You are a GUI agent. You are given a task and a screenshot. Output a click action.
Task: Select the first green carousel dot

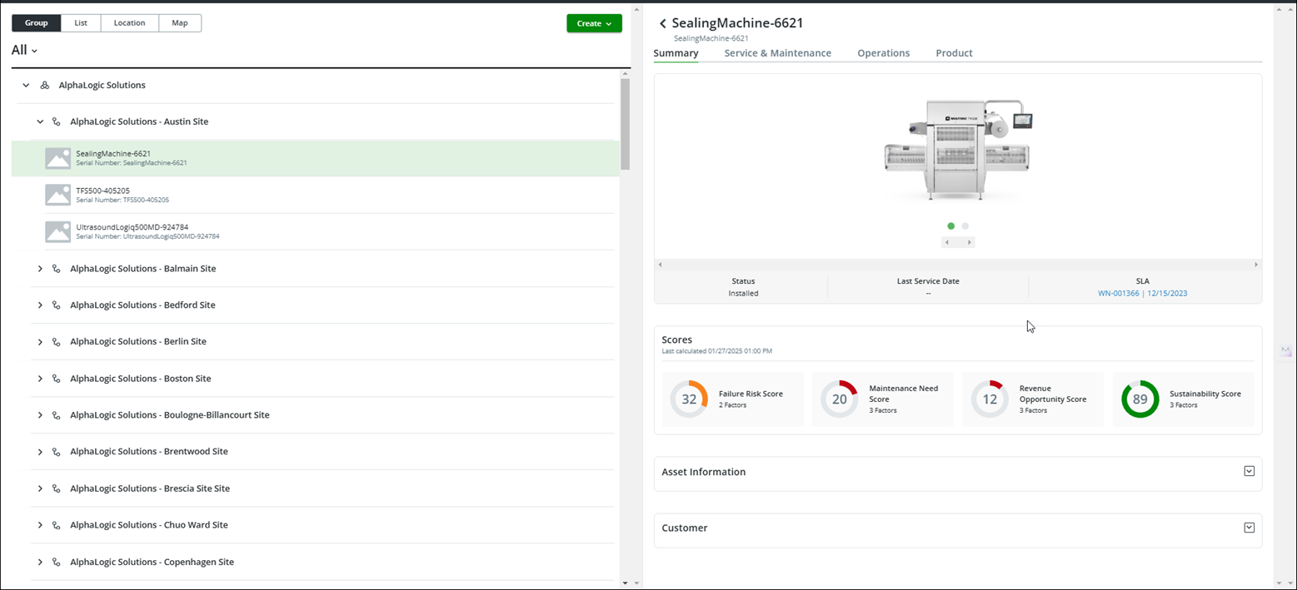pos(950,226)
